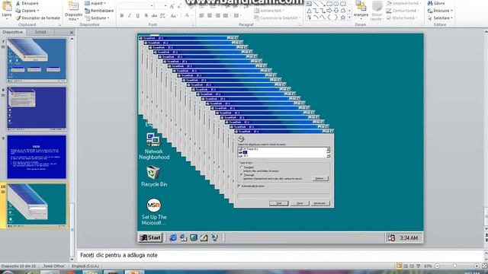Toggle strikethrough abc formatting
The width and height of the screenshot is (488, 274).
click(154, 15)
